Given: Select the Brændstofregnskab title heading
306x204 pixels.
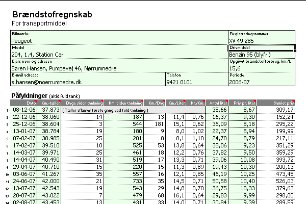Looking at the screenshot, I should point(52,15).
